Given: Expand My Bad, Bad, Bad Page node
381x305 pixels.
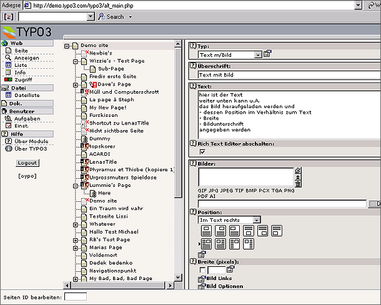Looking at the screenshot, I should pos(76,279).
